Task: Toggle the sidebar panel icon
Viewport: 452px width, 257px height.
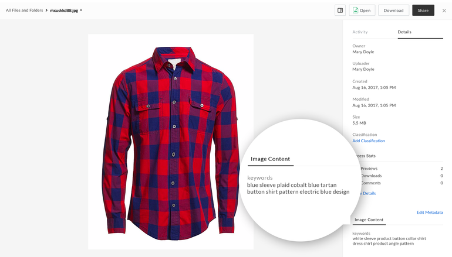Action: pos(340,11)
